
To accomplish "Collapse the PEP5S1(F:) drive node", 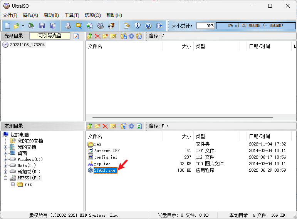I will click(5, 178).
